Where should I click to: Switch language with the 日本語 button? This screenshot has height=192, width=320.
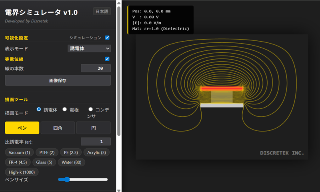tap(102, 11)
